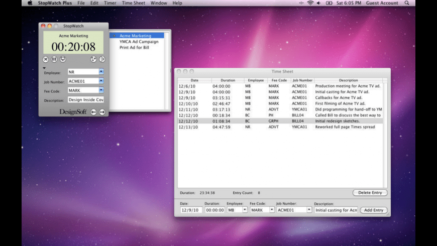Open the Time Sheet menu

(134, 3)
